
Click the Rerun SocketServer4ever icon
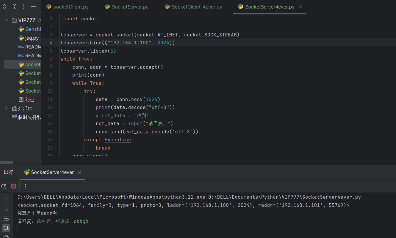(x=4, y=186)
